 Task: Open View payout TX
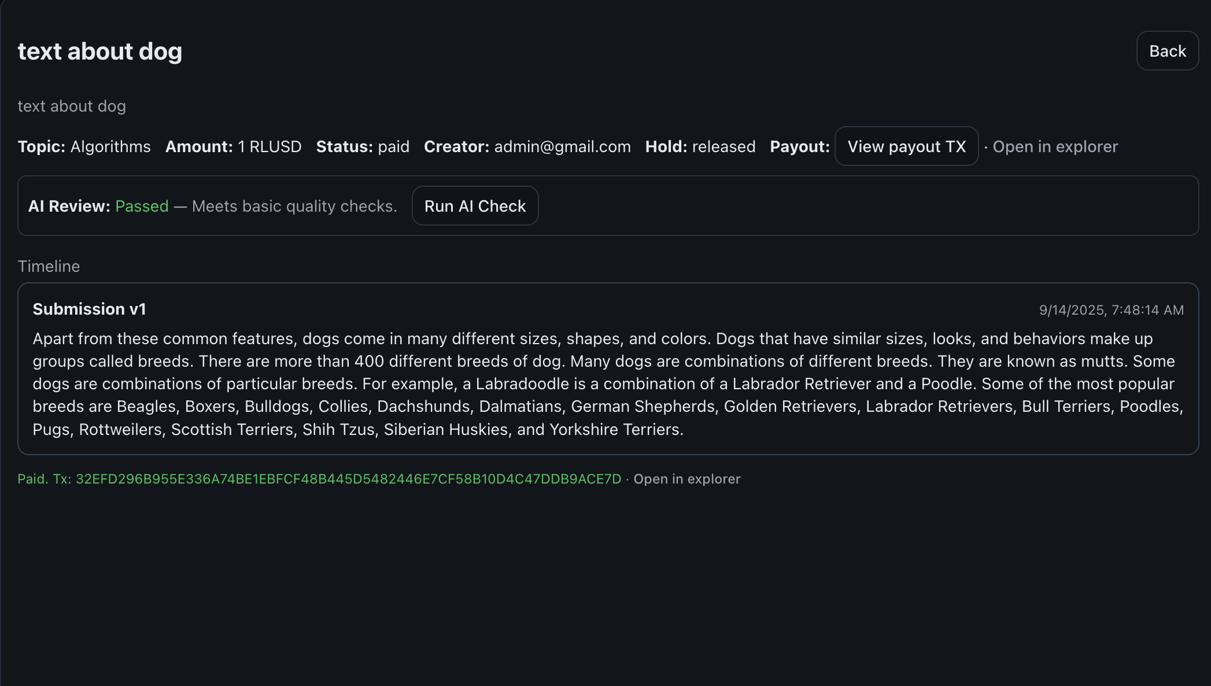(x=906, y=146)
